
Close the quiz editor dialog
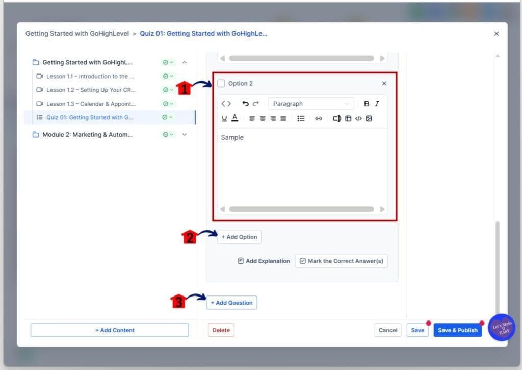pyautogui.click(x=497, y=34)
